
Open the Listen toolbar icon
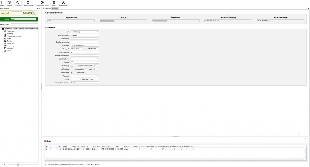(54, 3)
